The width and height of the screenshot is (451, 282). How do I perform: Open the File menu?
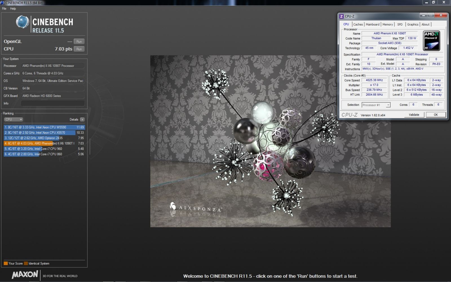pos(4,8)
